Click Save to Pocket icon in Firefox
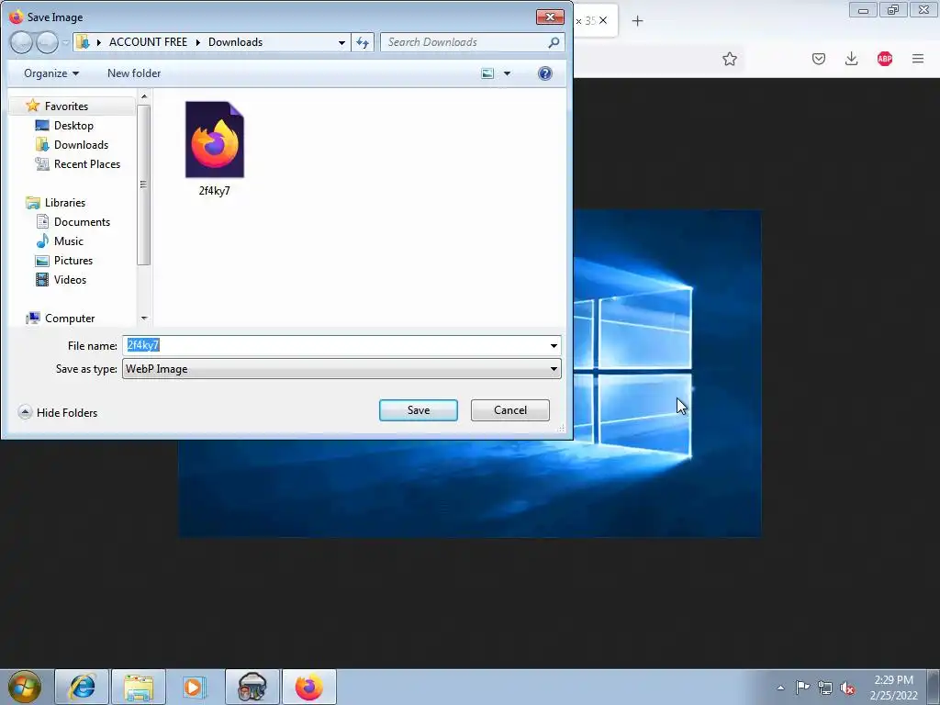Viewport: 940px width, 705px height. [818, 59]
